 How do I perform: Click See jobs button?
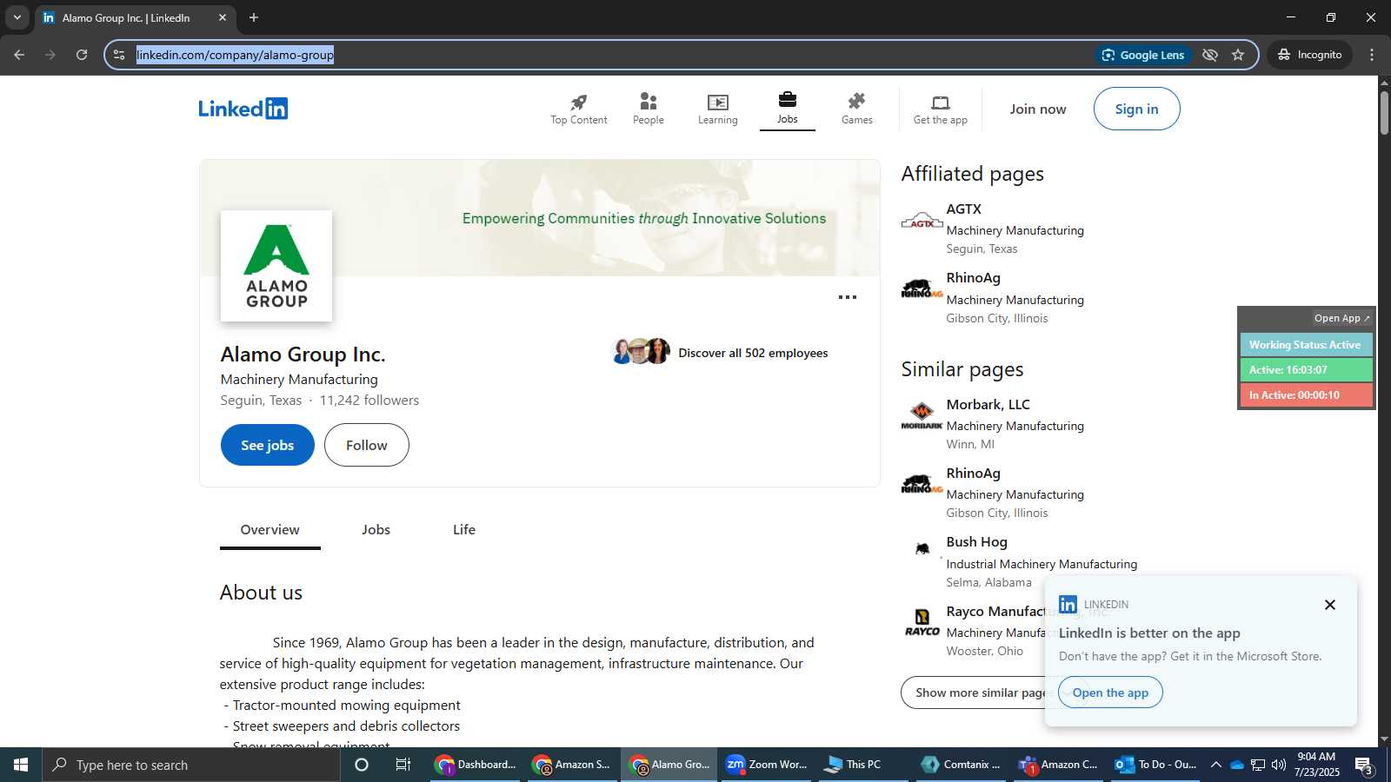tap(268, 445)
